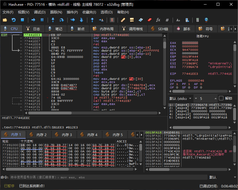This screenshot has height=190, width=238.
Task: Restart the debugged program
Action: pyautogui.click(x=13, y=20)
